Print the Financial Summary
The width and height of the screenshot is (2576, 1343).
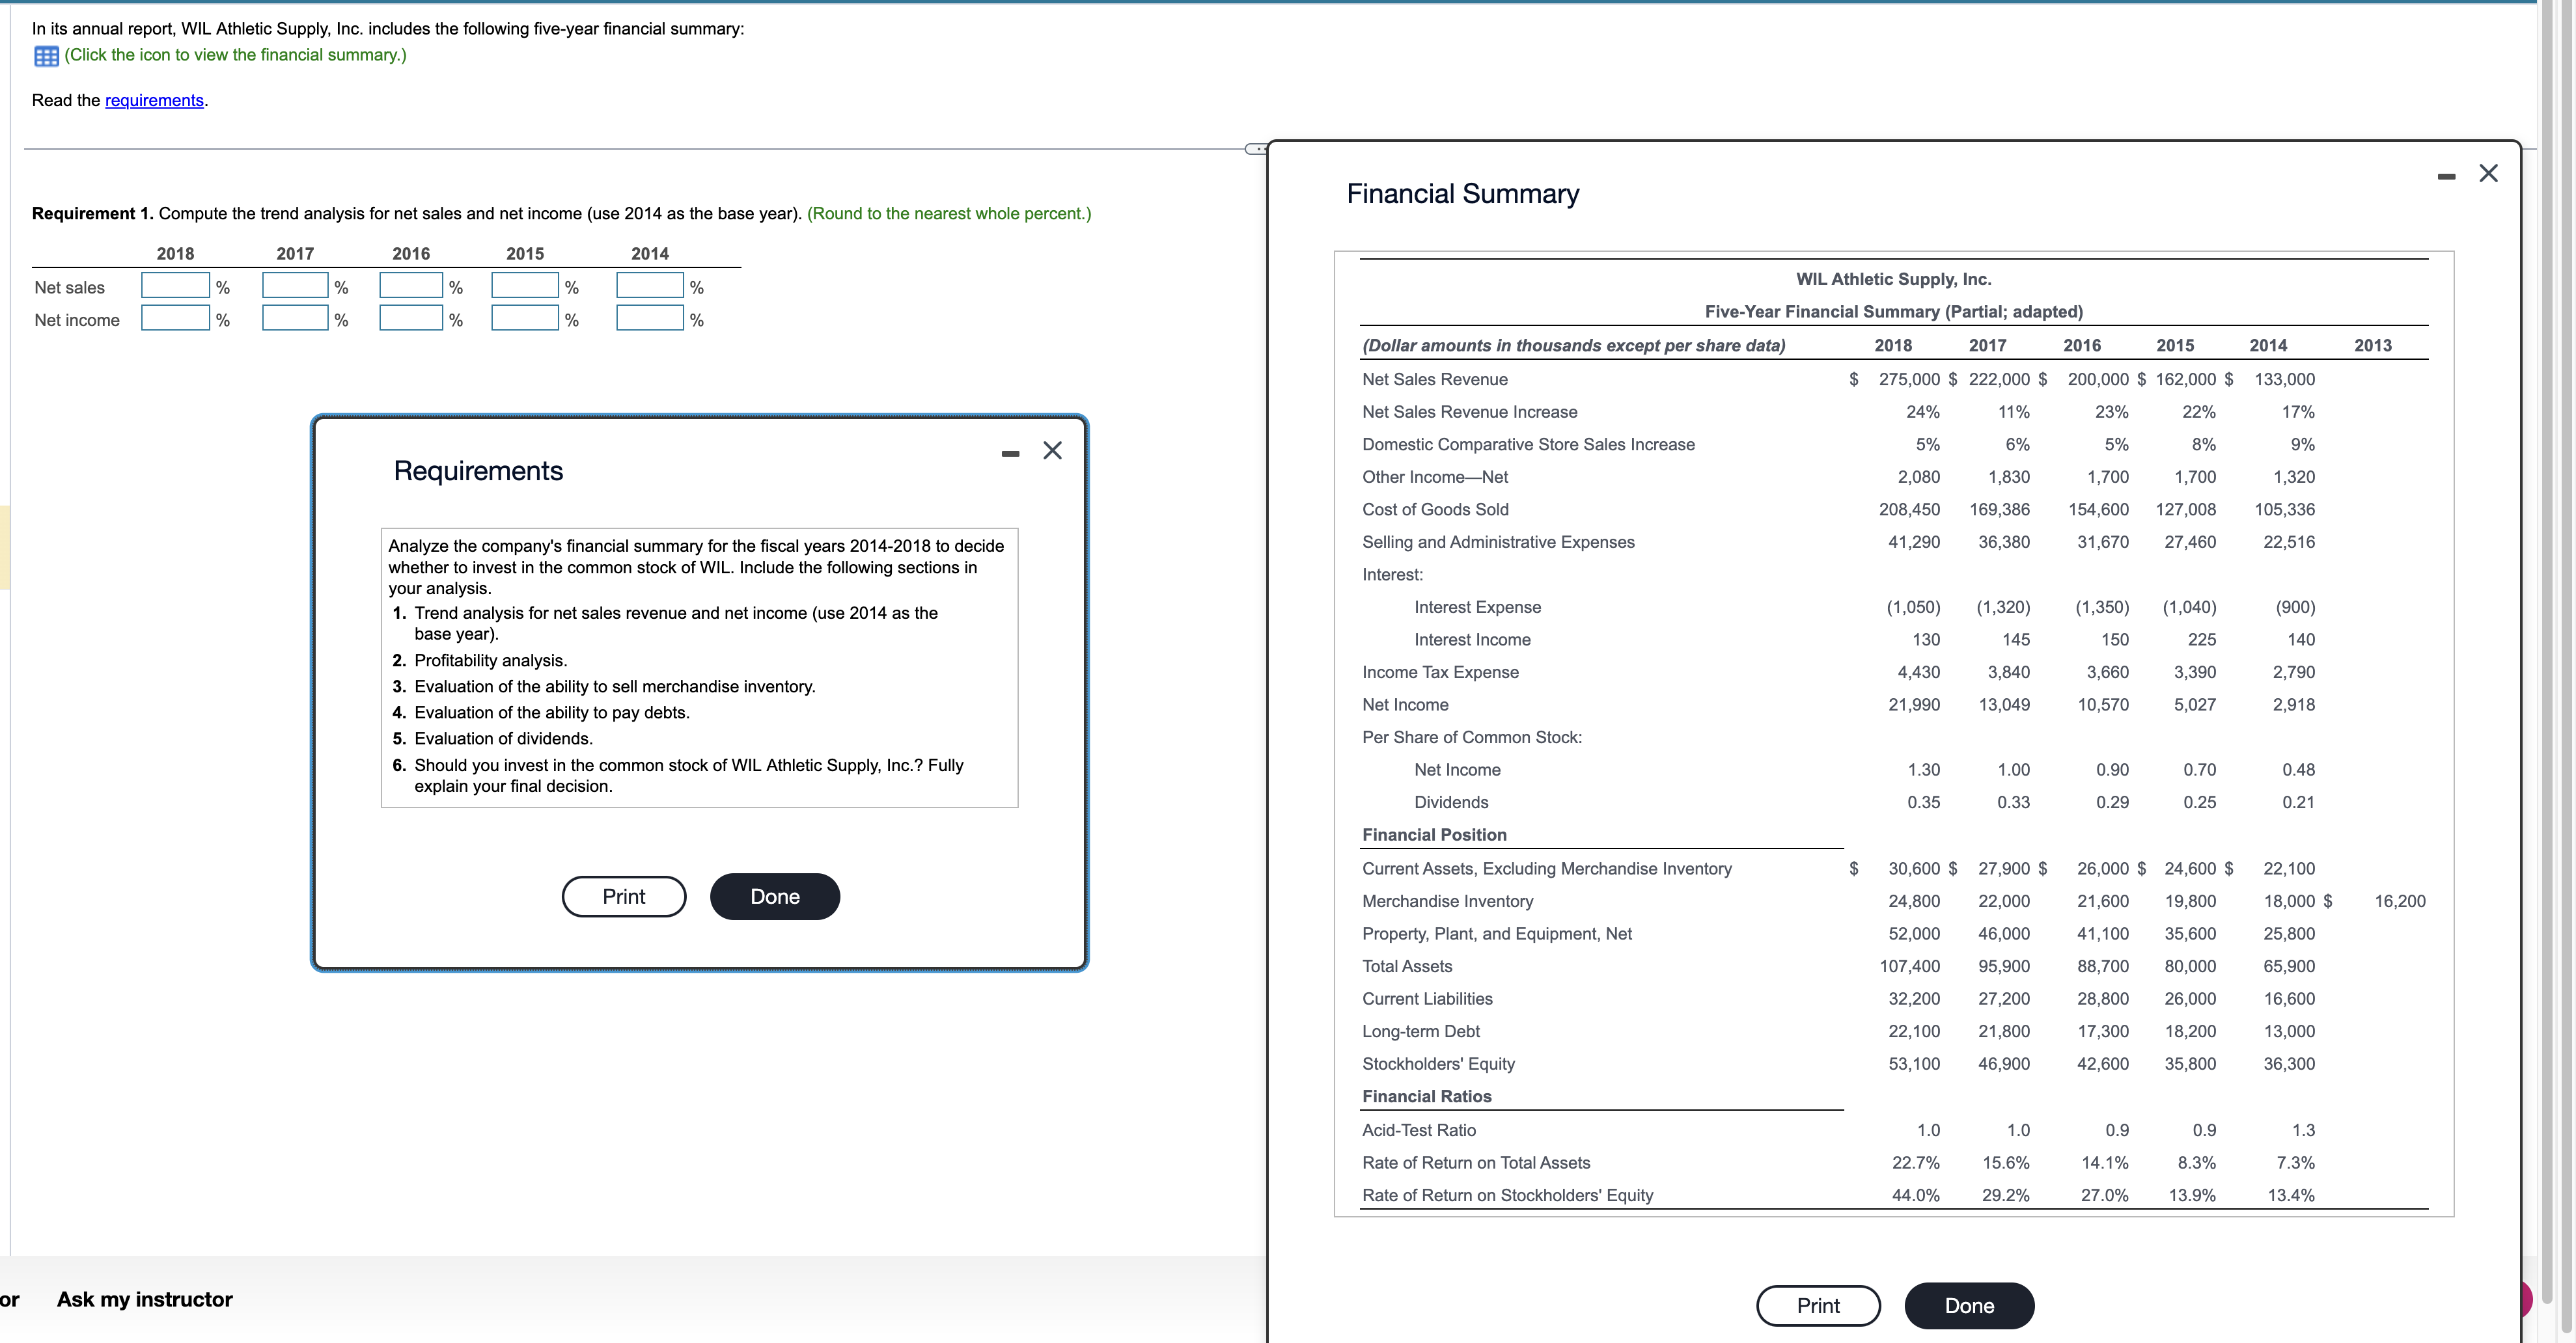coord(1818,1305)
